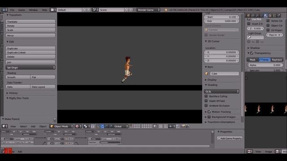Open the Object Mode dropdown
Screen dimensions: 287x161
click(61, 126)
